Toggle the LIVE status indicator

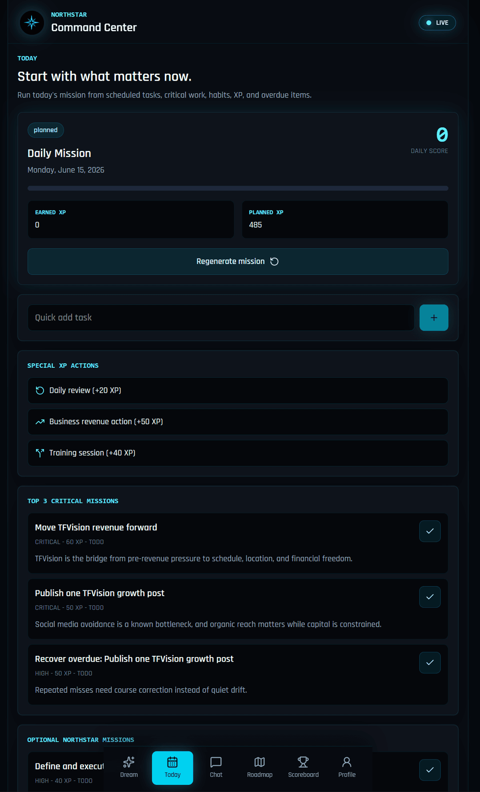click(x=437, y=23)
